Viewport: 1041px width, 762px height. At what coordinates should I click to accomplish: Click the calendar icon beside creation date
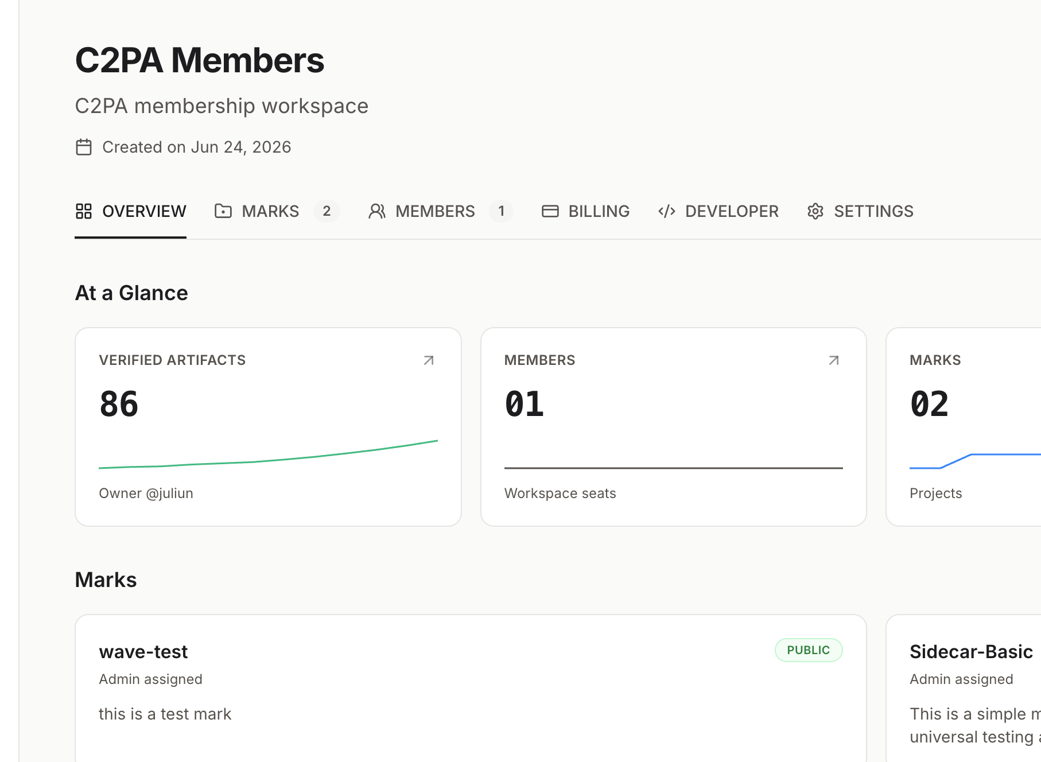84,147
